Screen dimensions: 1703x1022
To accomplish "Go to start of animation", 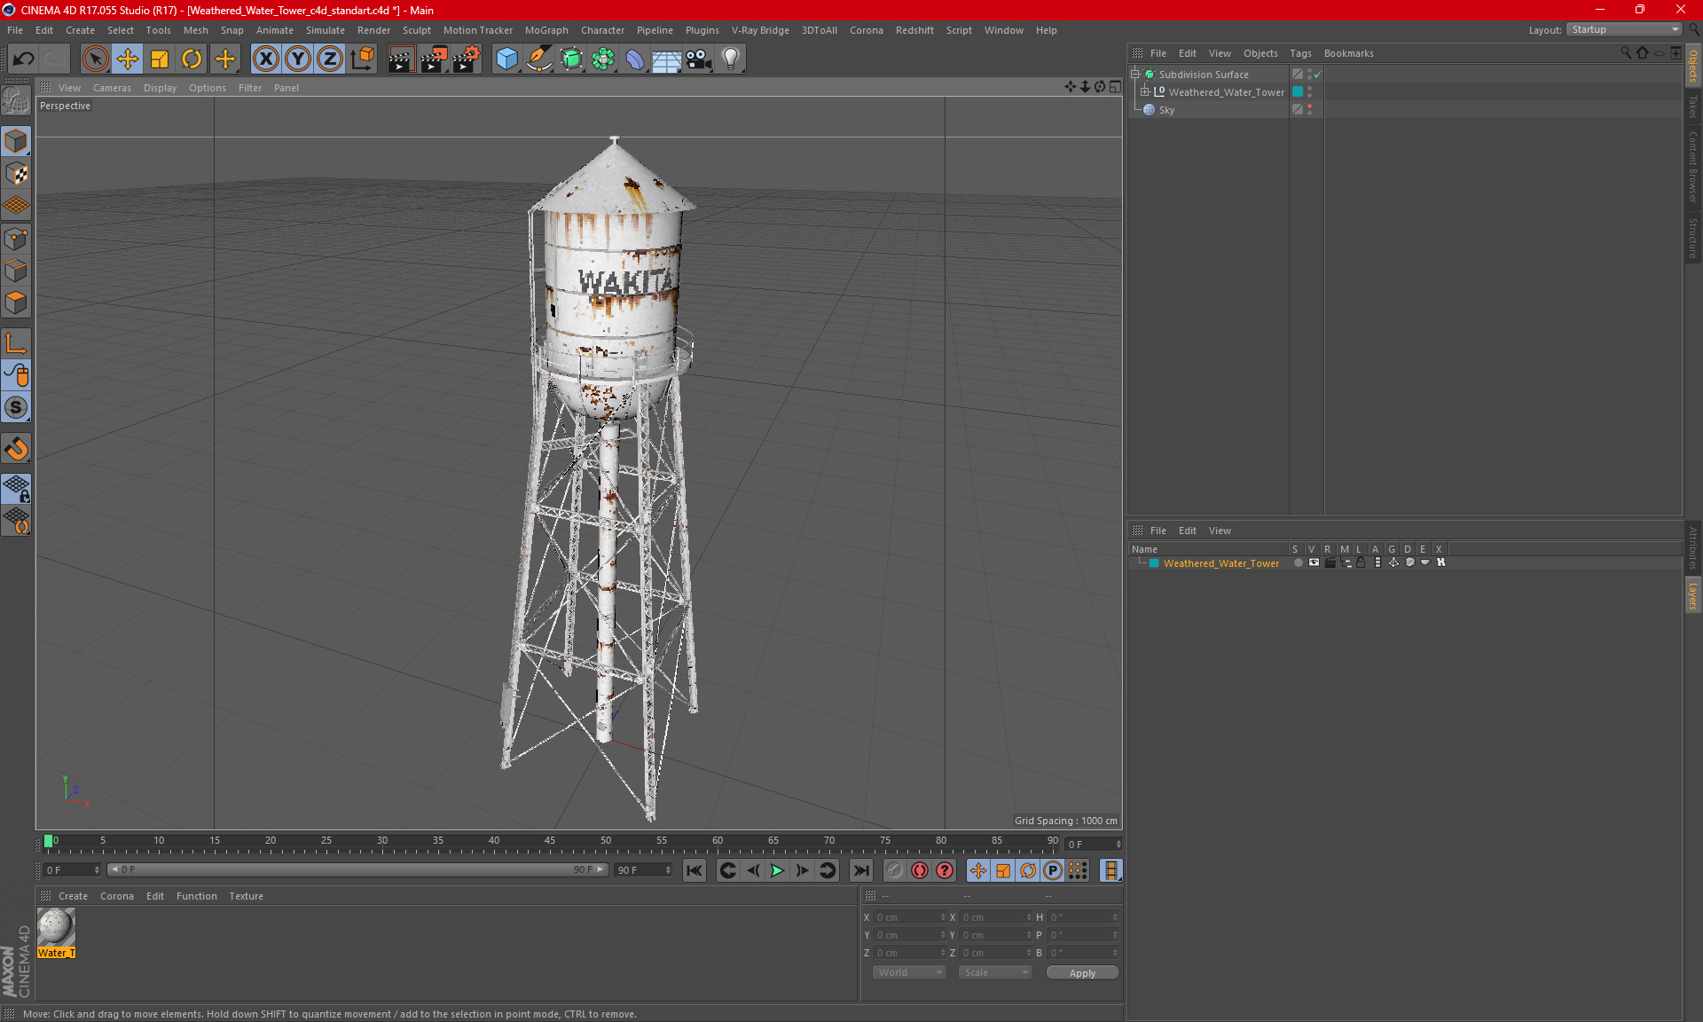I will [x=695, y=870].
